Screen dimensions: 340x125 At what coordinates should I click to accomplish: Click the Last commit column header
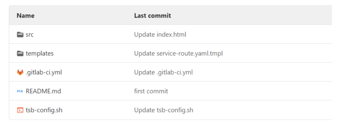pos(153,16)
